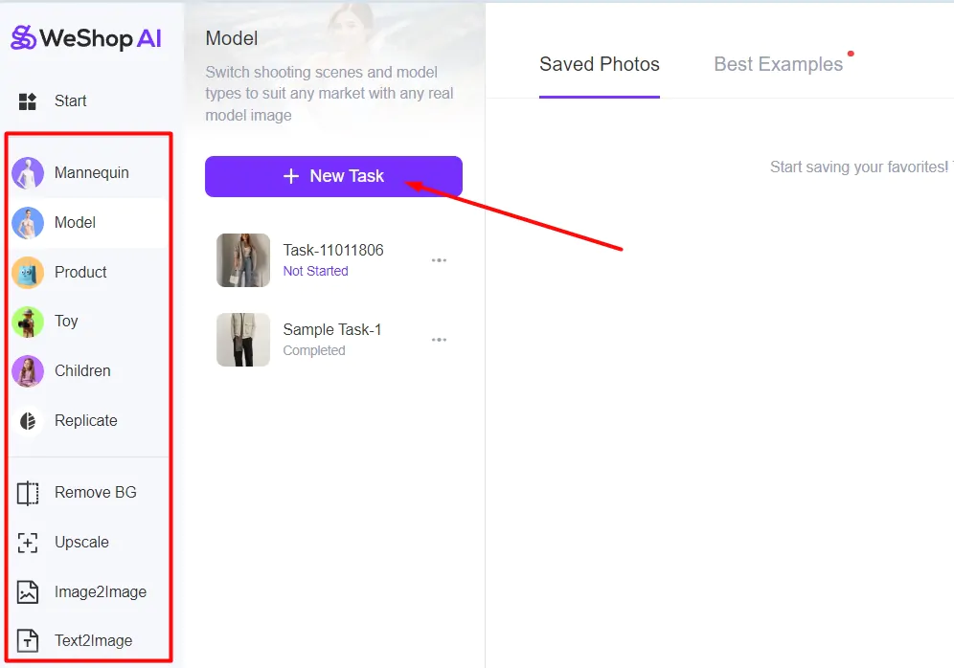Screen dimensions: 954x668
Task: Switch to the Best Examples tab
Action: click(779, 65)
